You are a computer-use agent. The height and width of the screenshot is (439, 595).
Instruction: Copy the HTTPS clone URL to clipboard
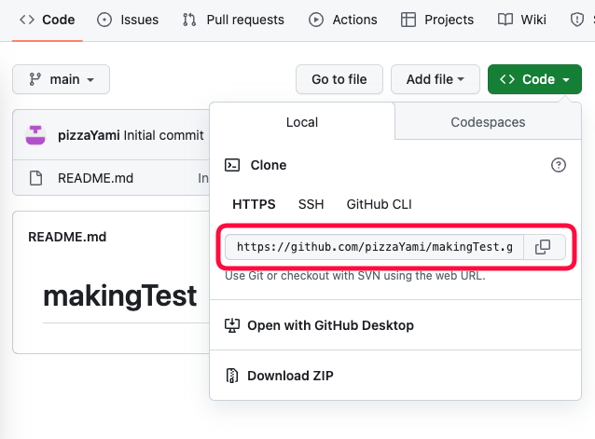pyautogui.click(x=543, y=247)
